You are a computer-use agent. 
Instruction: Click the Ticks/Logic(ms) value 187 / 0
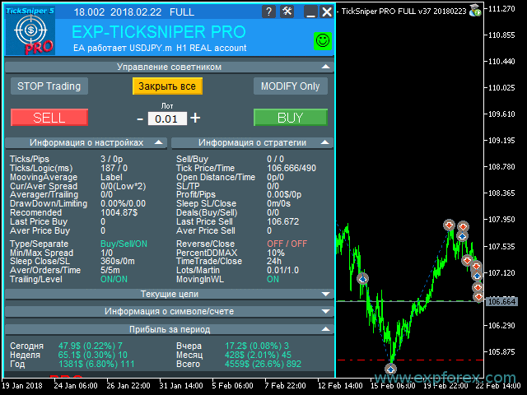pos(114,168)
